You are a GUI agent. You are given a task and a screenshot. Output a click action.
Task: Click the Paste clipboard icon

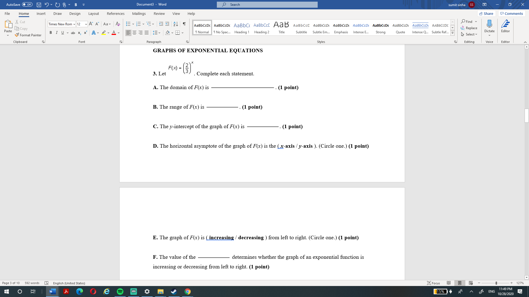tap(8, 24)
